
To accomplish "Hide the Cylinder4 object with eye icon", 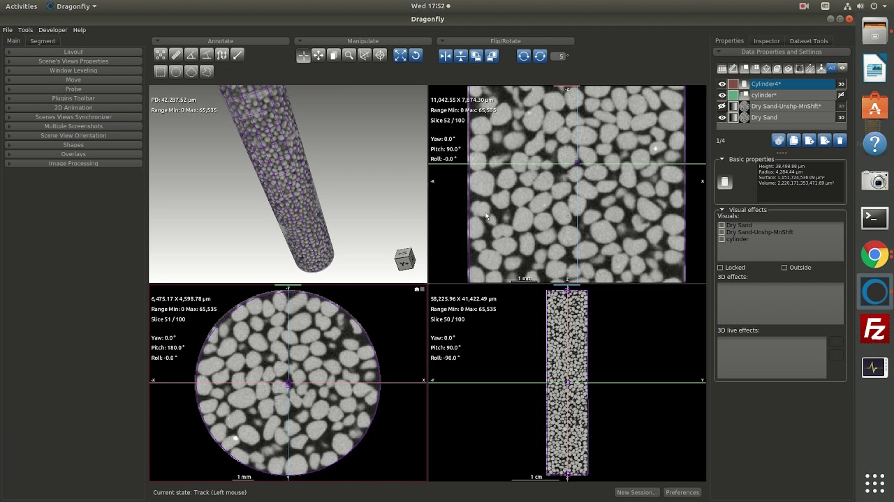I will (x=722, y=84).
